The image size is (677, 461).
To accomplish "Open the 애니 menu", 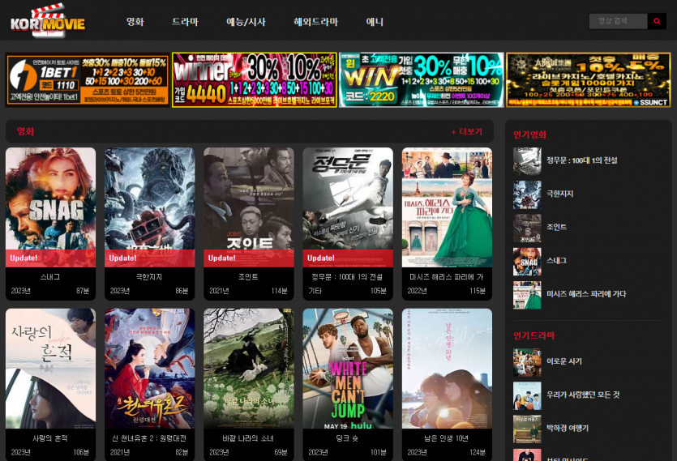I will 375,22.
